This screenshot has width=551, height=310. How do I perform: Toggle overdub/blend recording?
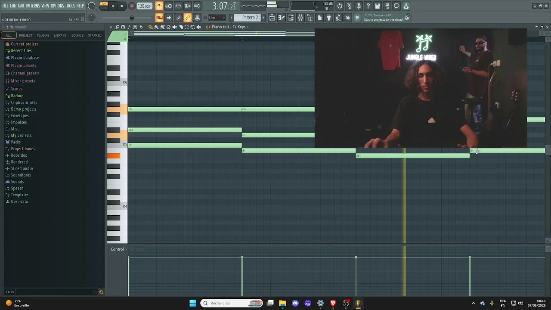[x=188, y=6]
